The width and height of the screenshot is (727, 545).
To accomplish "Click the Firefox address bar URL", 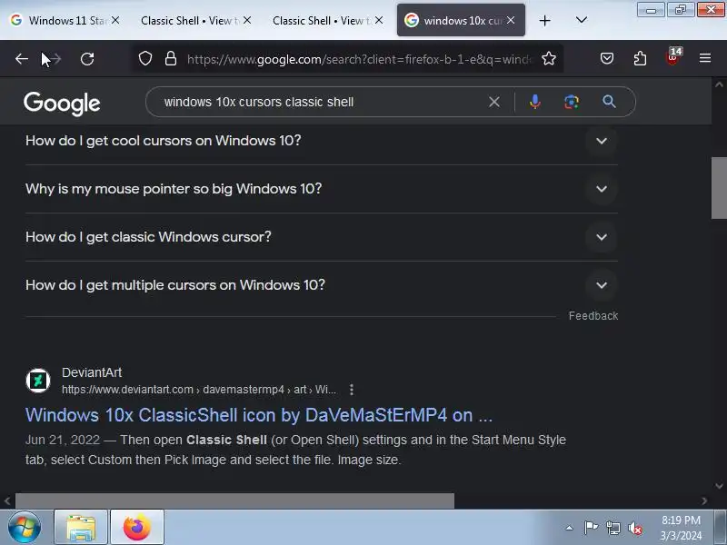I will click(359, 59).
